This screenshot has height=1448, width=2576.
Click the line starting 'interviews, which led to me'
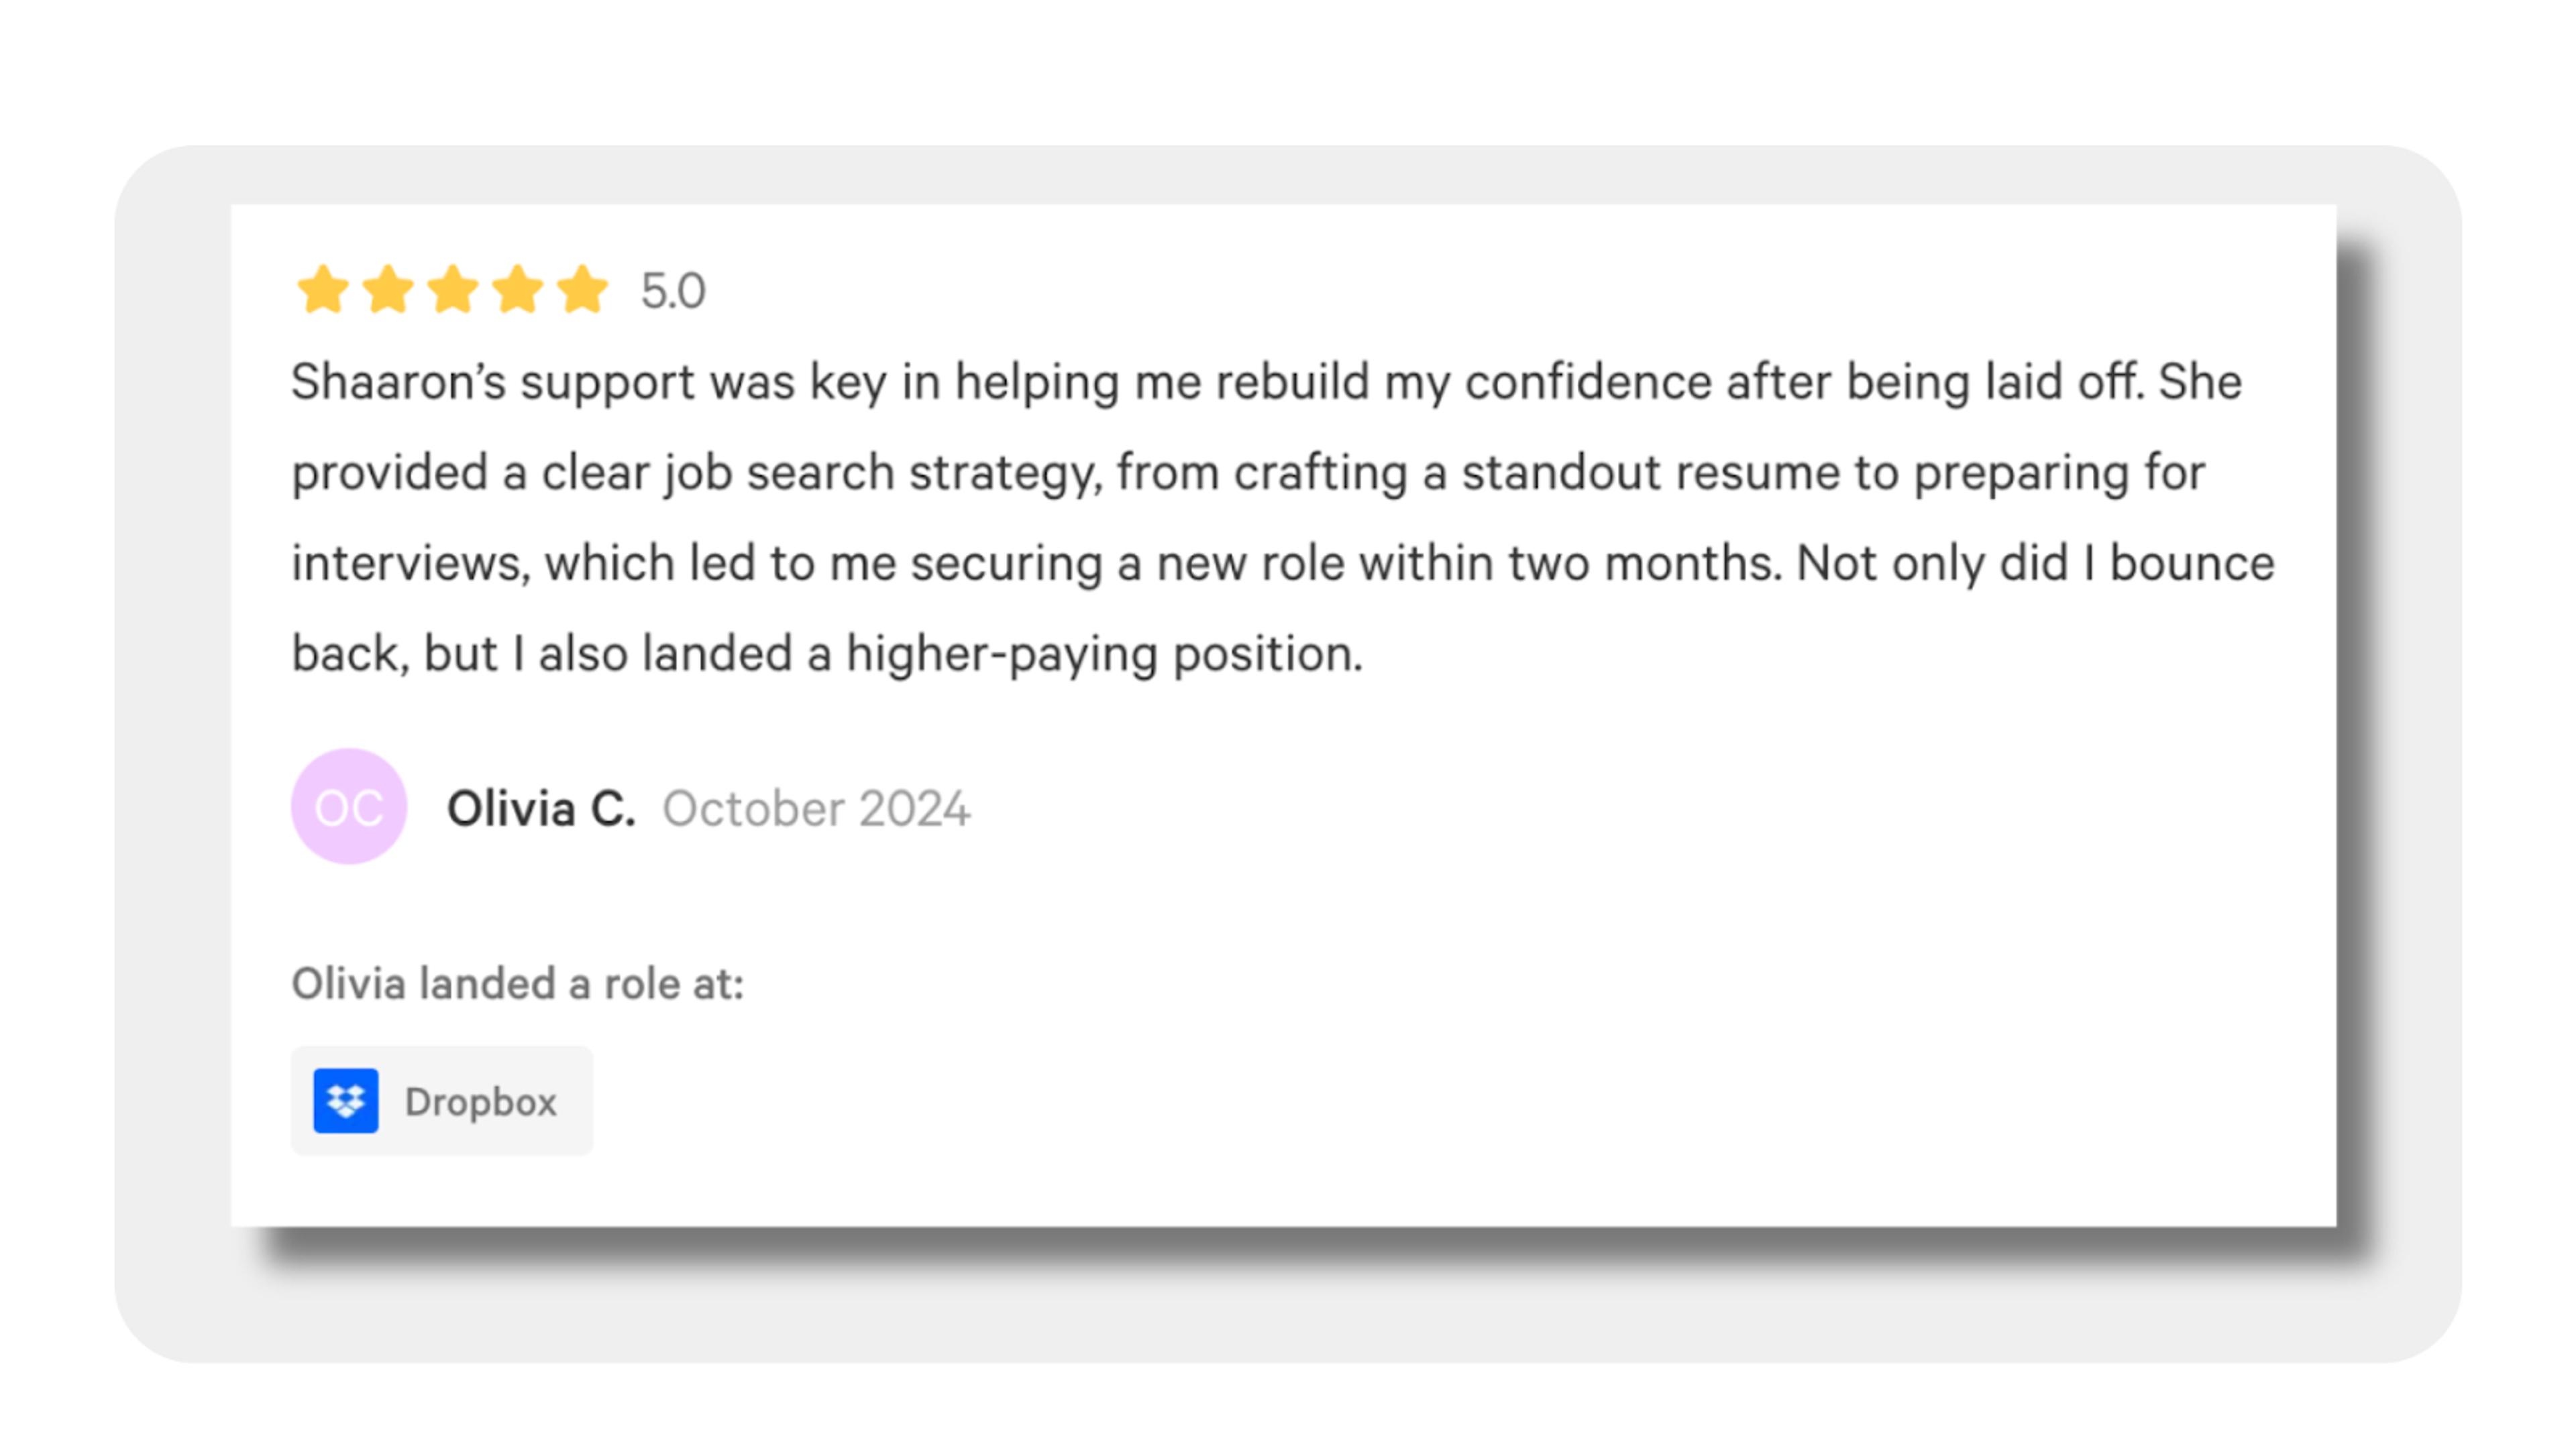point(1283,564)
